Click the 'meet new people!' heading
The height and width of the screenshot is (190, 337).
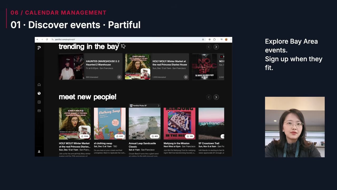87,97
